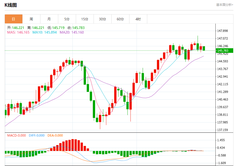Viewport: 236px width, 166px height.
Task: Switch to the 月 monthly tab
Action: coord(49,19)
